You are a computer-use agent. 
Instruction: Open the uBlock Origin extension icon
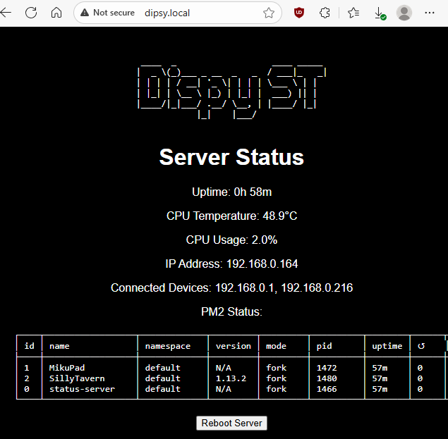point(299,13)
